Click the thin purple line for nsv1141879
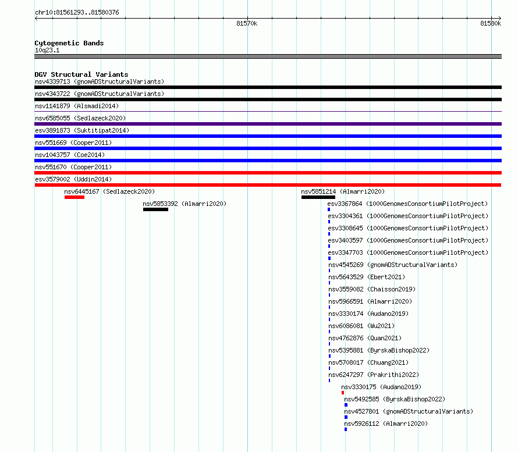The image size is (518, 452). 268,112
